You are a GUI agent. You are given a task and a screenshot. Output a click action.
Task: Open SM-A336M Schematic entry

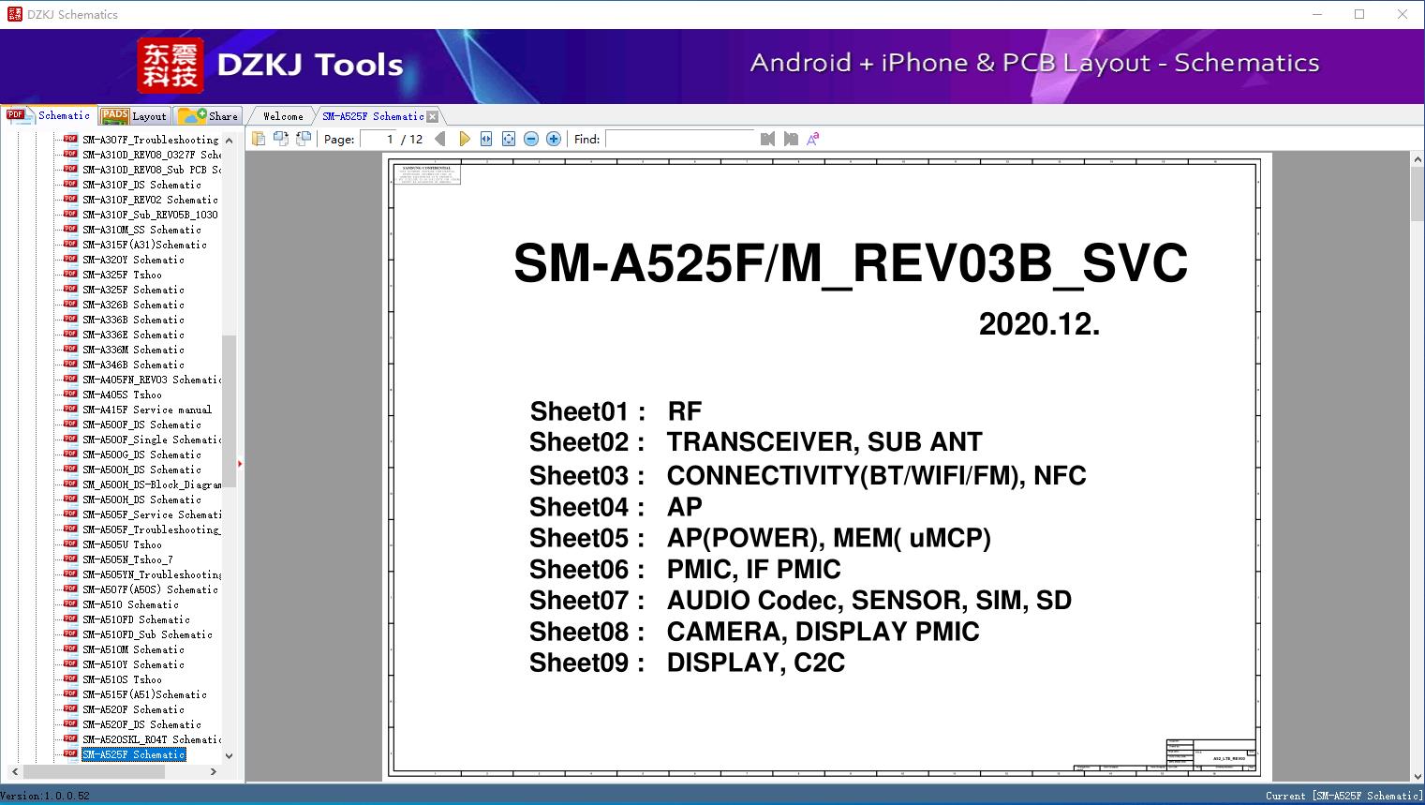[133, 350]
